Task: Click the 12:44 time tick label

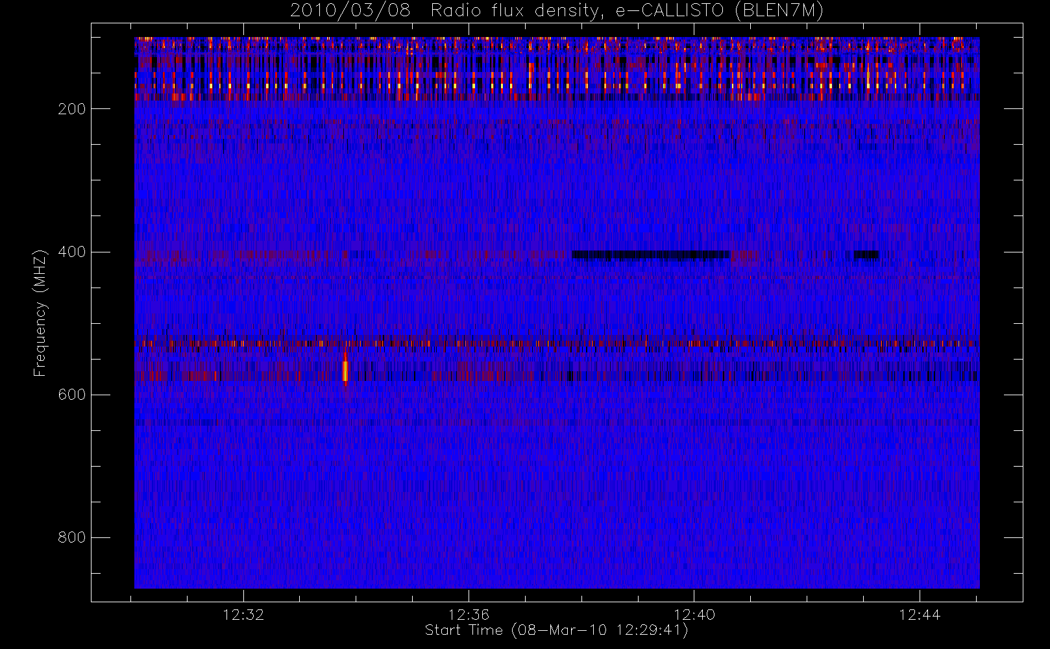Action: click(920, 615)
